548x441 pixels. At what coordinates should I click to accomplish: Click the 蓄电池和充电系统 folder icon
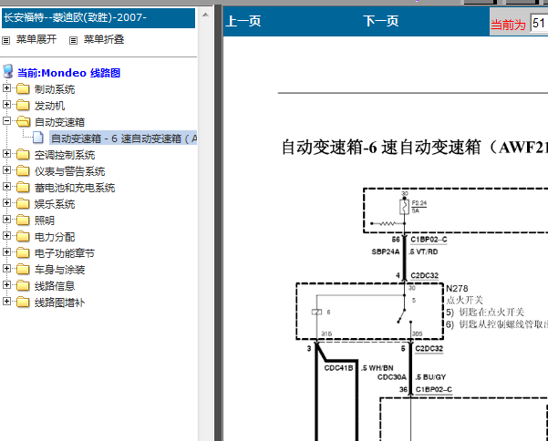coord(23,188)
